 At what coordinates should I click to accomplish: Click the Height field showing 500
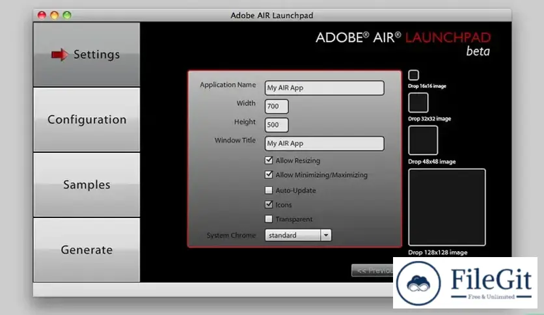(277, 125)
